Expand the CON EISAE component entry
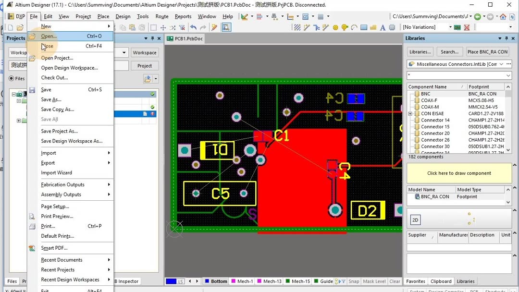519x292 pixels. (x=410, y=114)
